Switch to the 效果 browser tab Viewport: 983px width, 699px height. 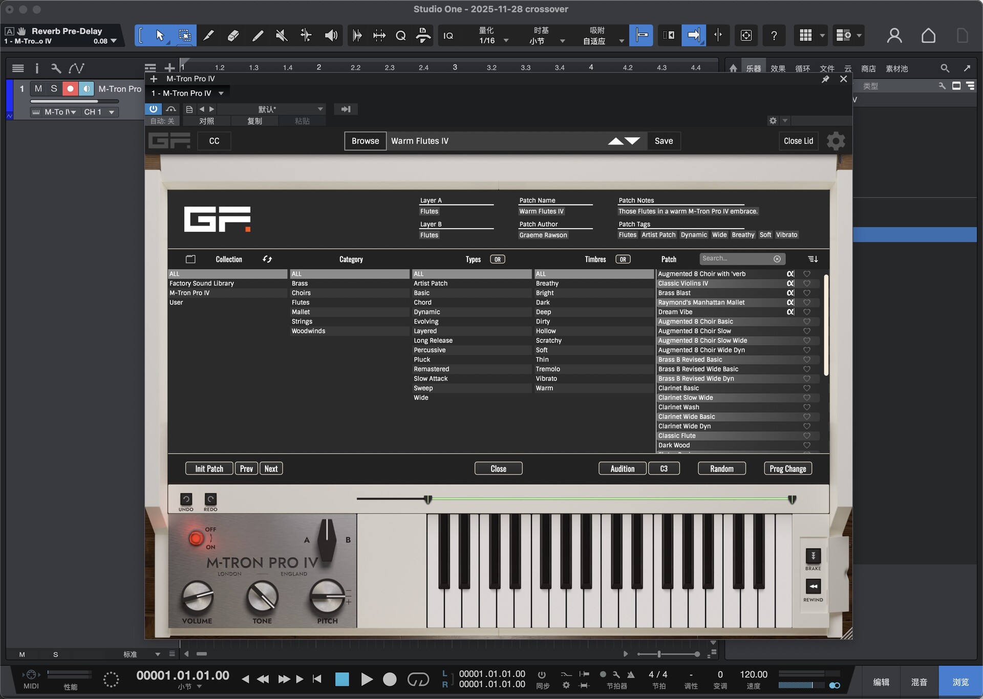coord(778,69)
